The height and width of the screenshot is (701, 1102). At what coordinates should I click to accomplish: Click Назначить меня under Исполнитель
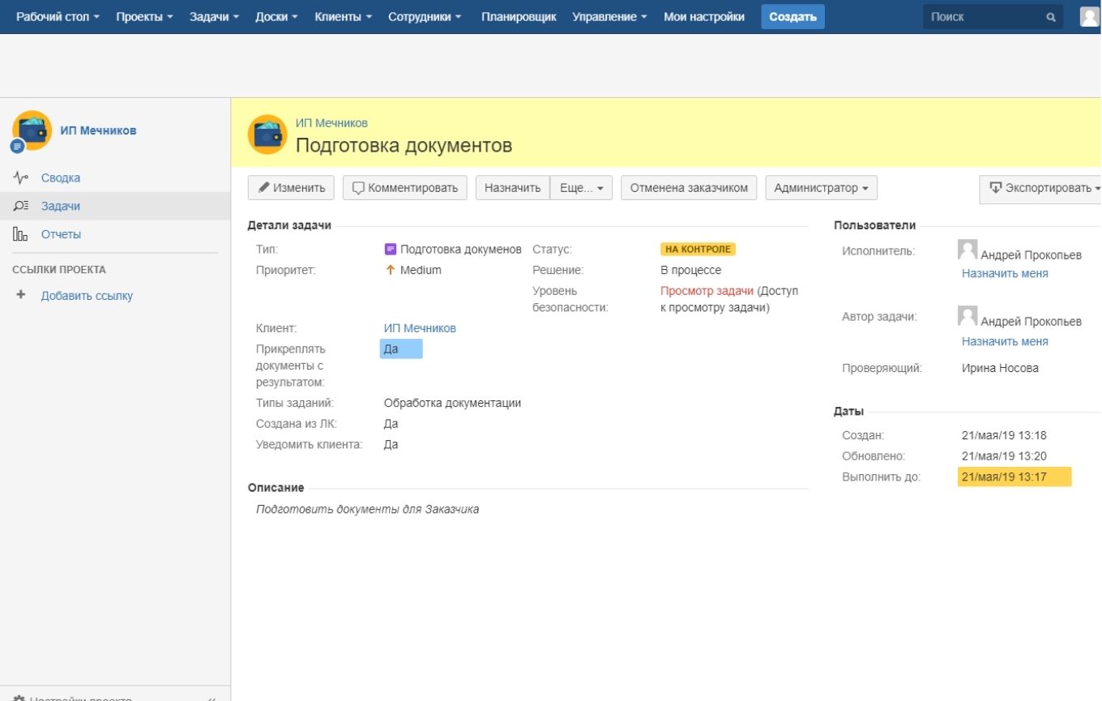coord(1005,274)
